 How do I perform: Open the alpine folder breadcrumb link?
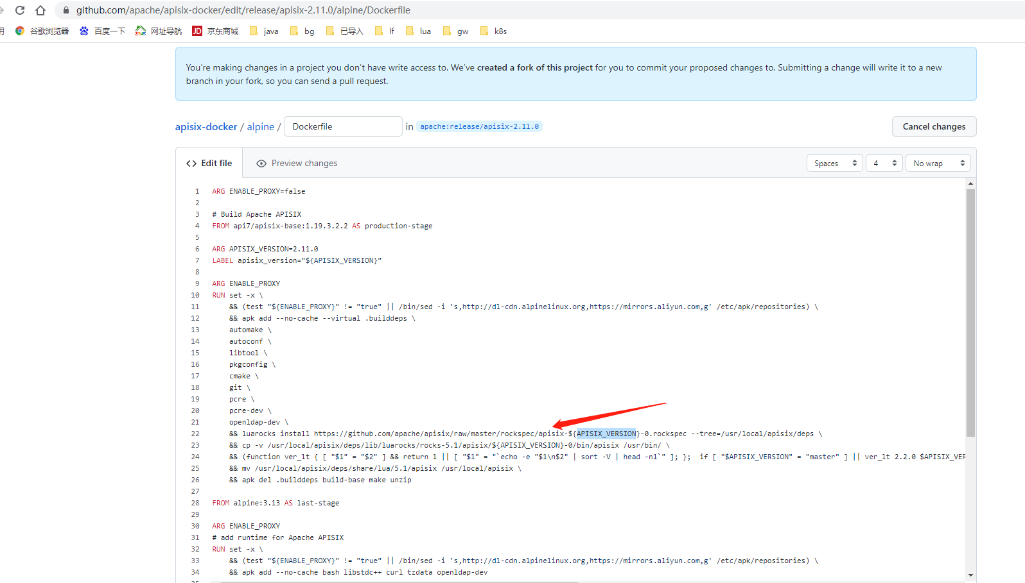point(261,127)
